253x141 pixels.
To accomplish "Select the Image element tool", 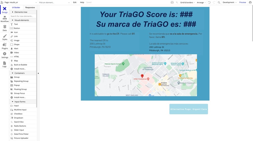I will click(x=23, y=40).
